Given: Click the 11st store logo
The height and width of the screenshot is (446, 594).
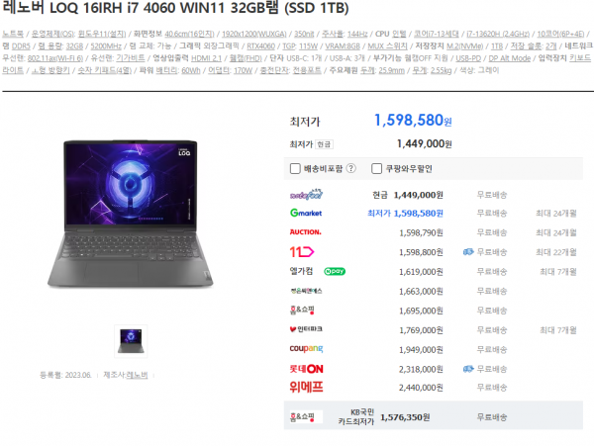Looking at the screenshot, I should click(302, 252).
